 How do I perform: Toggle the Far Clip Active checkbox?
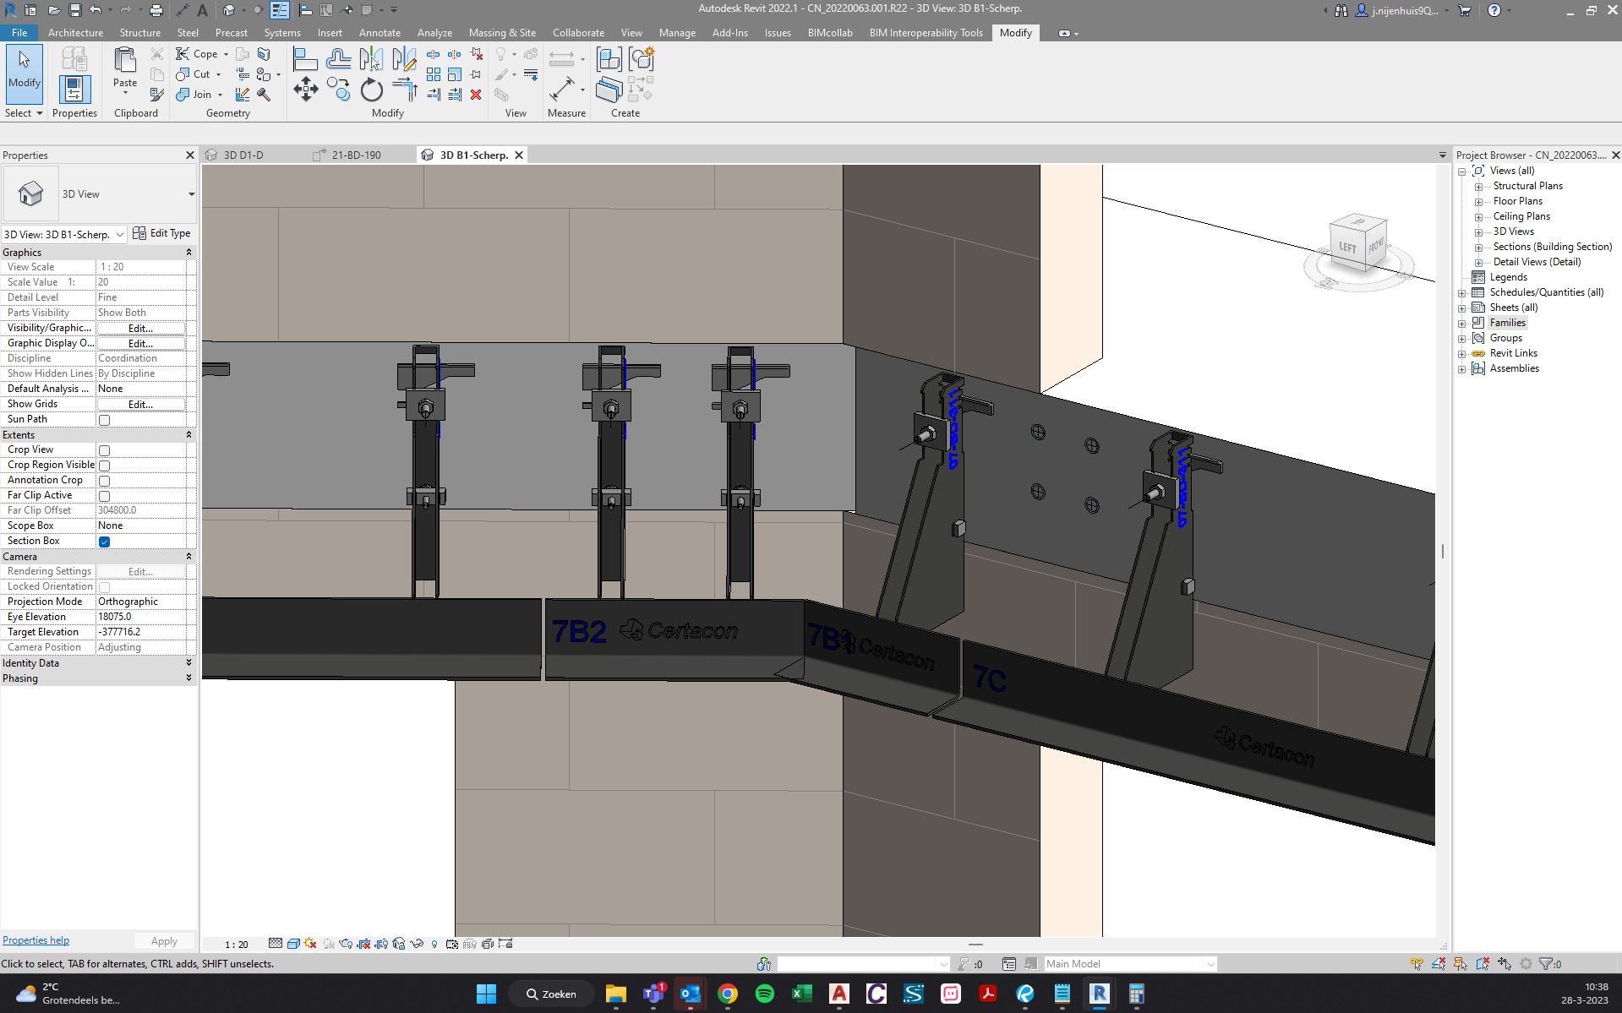104,496
